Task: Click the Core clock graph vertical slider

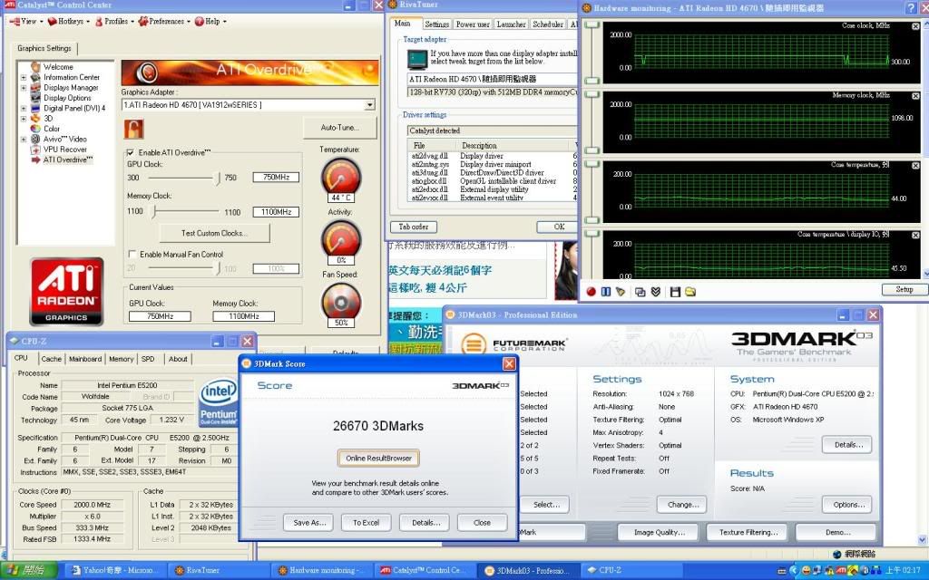Action: tap(592, 53)
